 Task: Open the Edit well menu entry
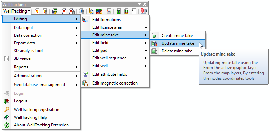click(115, 66)
